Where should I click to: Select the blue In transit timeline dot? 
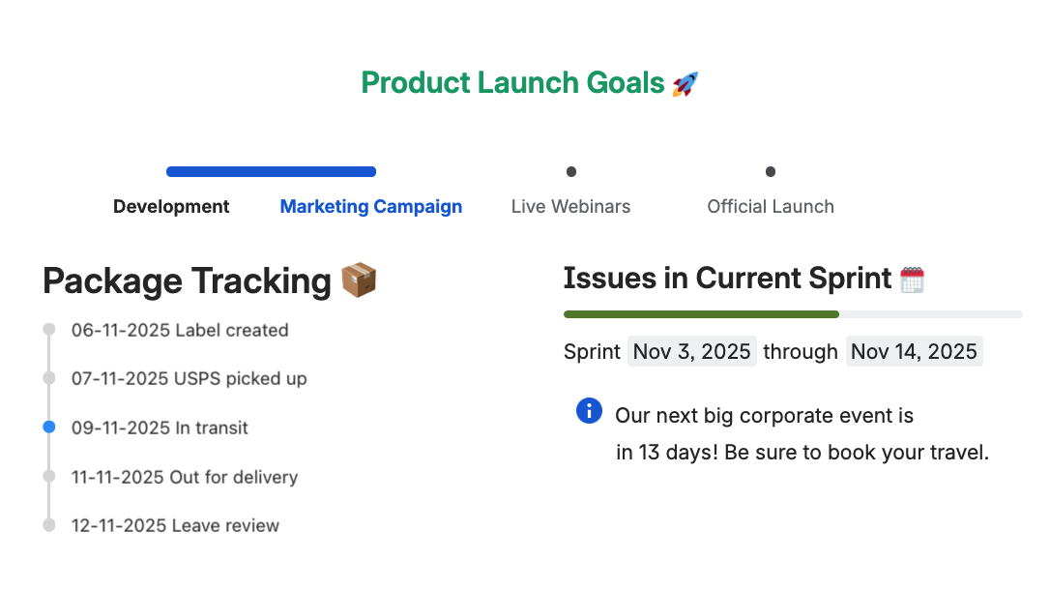coord(49,428)
